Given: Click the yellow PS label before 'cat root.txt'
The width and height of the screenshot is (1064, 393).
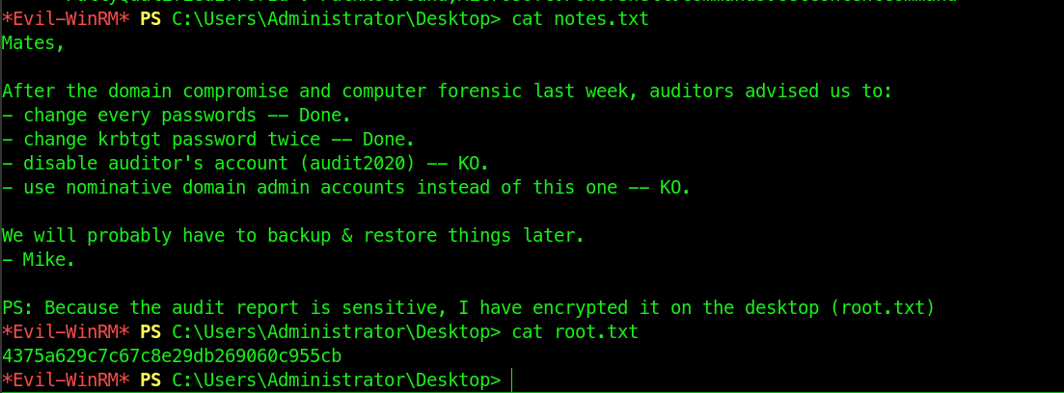Looking at the screenshot, I should pos(150,332).
